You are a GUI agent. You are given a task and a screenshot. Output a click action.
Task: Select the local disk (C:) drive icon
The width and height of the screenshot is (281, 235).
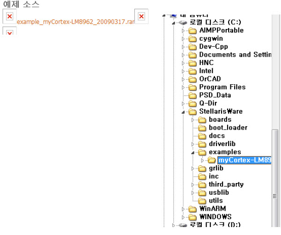(x=183, y=23)
